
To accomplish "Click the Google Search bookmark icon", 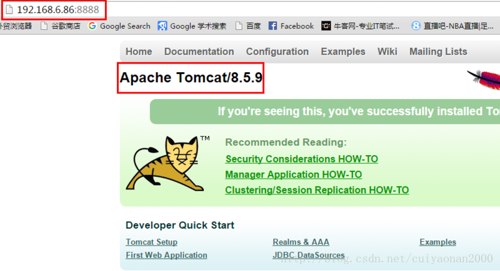I will pos(92,26).
